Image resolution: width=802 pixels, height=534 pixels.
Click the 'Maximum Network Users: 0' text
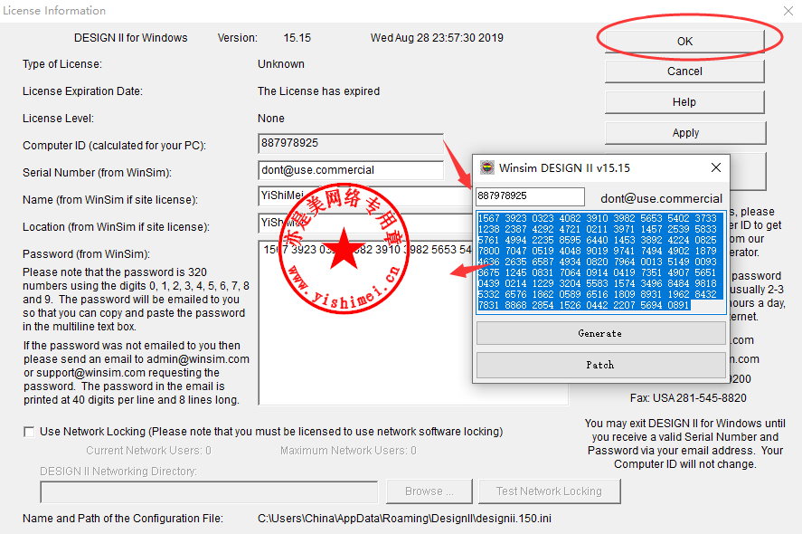pos(348,451)
